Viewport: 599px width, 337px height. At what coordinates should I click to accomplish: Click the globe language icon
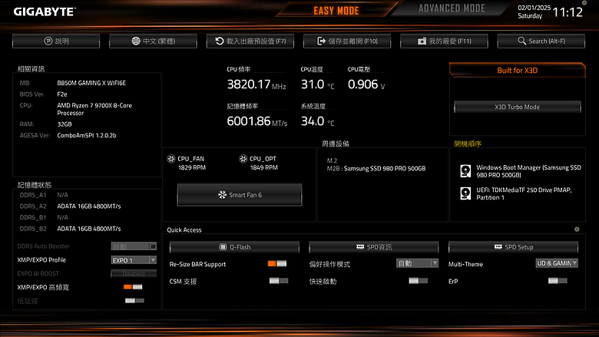[136, 41]
